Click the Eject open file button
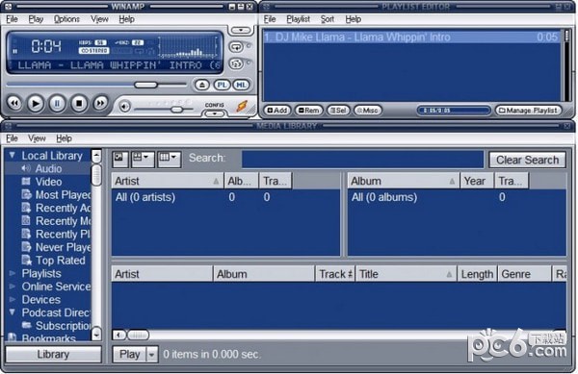The height and width of the screenshot is (374, 578). (201, 86)
